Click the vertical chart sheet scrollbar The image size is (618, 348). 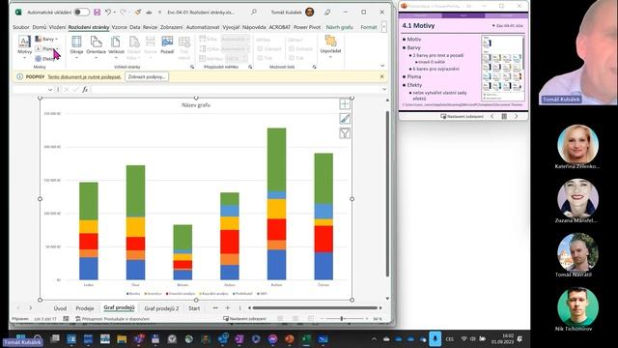pos(387,193)
